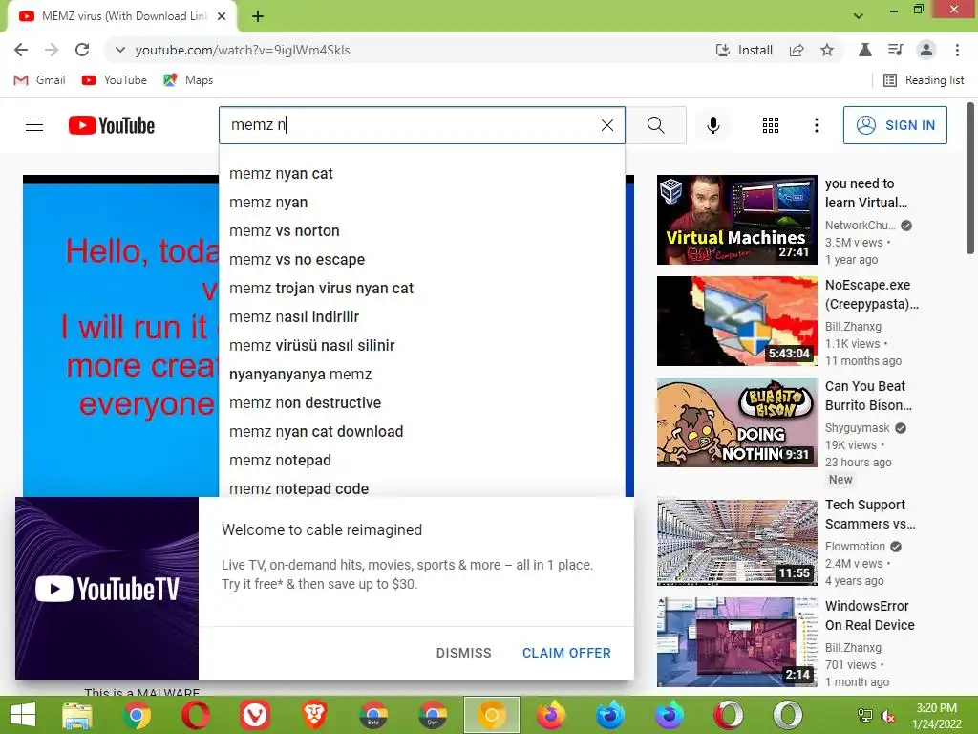The height and width of the screenshot is (734, 978).
Task: Select suggestion 'nyanyanyanya memz'
Action: (421, 375)
